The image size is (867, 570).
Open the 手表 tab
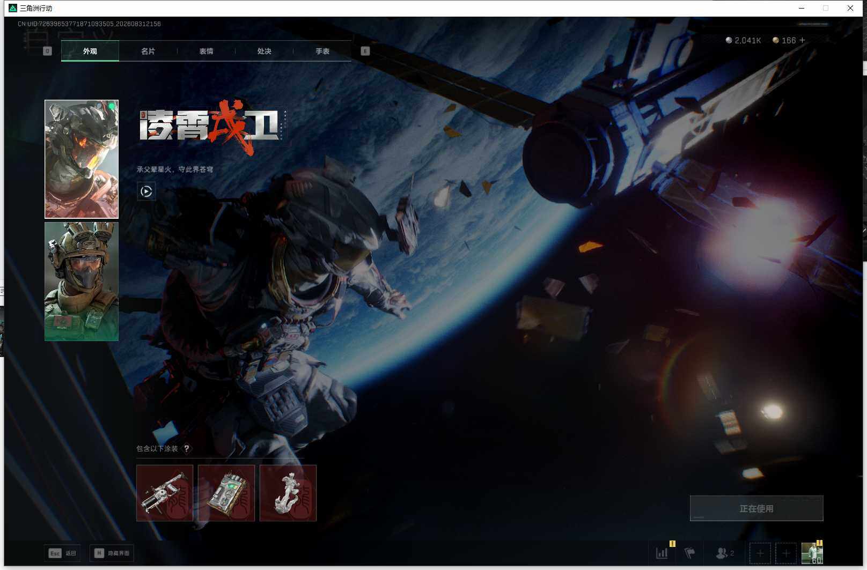click(x=322, y=51)
